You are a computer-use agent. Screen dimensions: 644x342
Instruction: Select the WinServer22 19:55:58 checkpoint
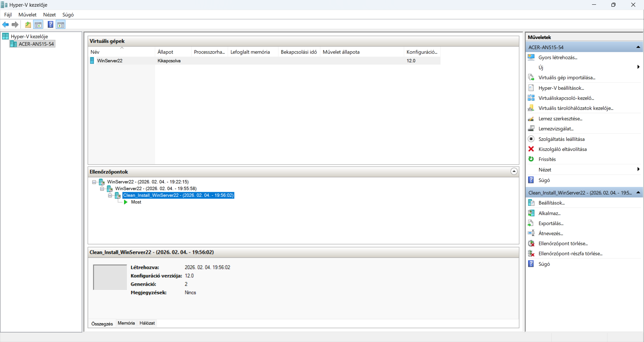coord(156,189)
